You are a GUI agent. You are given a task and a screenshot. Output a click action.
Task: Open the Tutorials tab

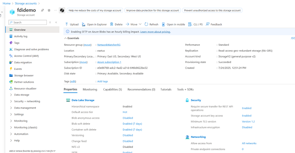coord(166,90)
